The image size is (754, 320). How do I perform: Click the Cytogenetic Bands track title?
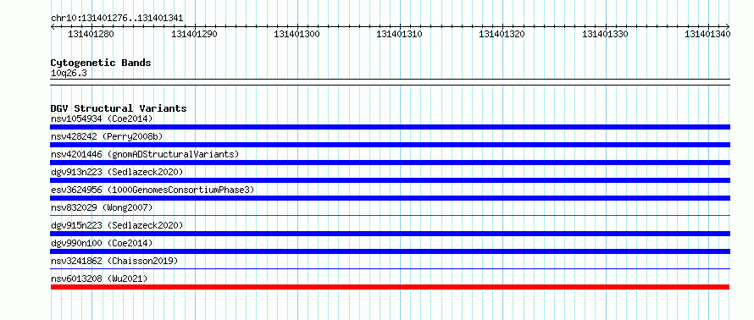(101, 63)
